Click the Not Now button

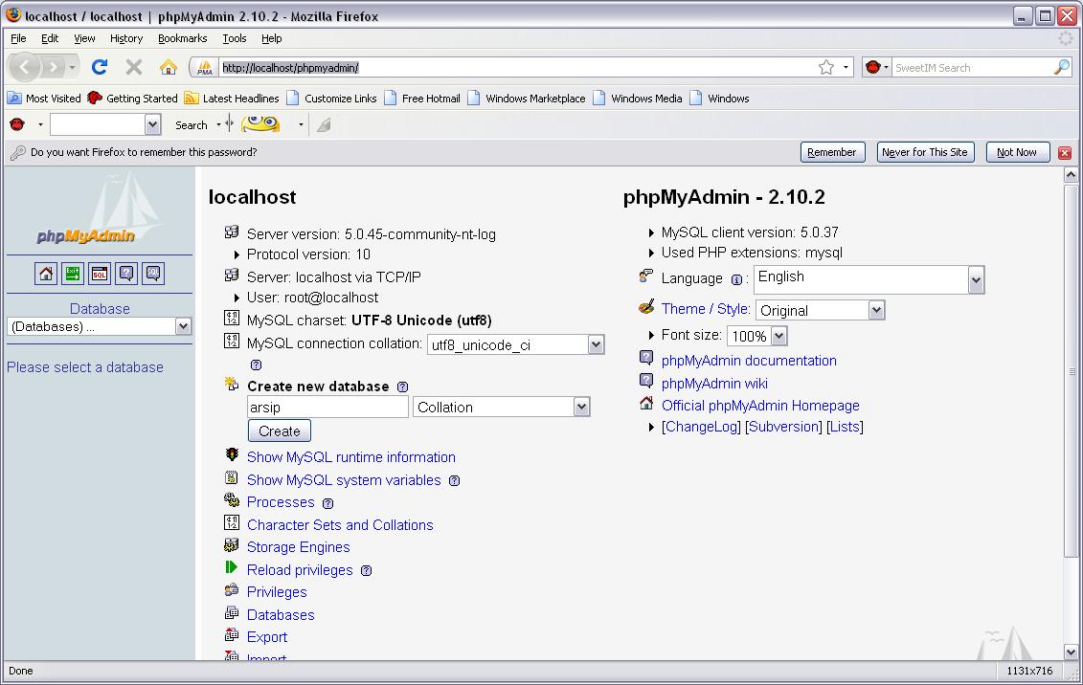coord(1017,152)
